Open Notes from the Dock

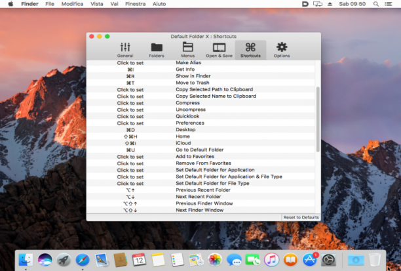point(158,260)
